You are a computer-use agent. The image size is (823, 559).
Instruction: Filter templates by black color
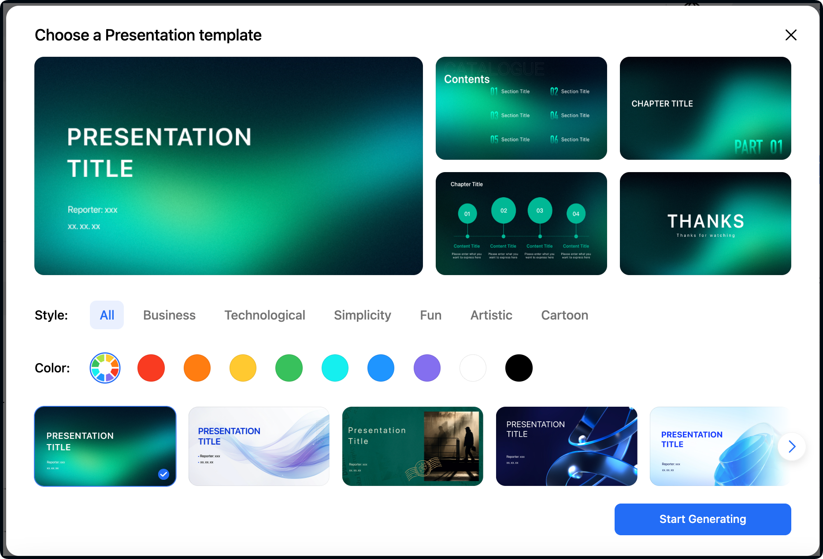coord(519,368)
